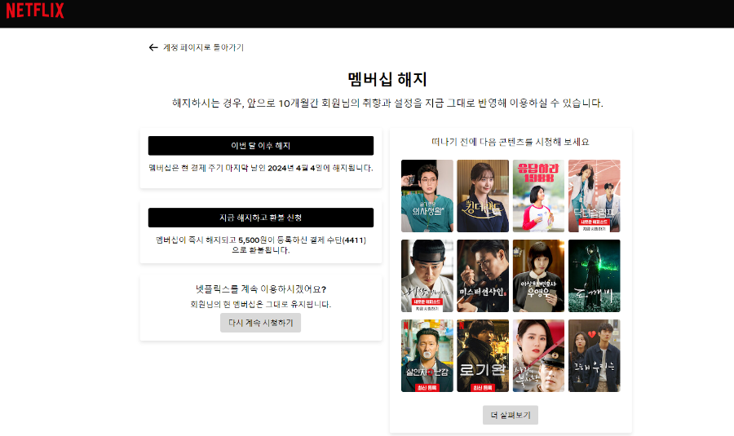Click the Netflix logo
The width and height of the screenshot is (734, 436).
[x=35, y=11]
